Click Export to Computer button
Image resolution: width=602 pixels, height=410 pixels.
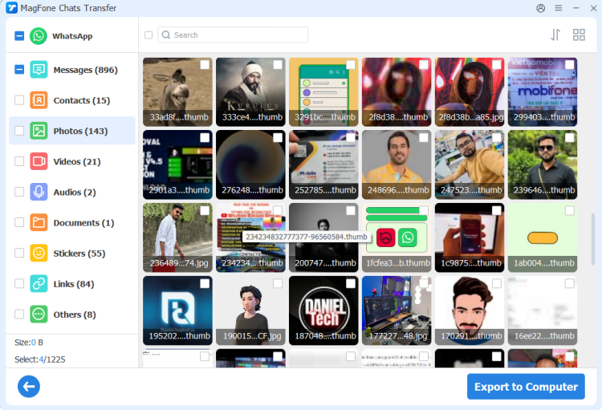point(526,387)
